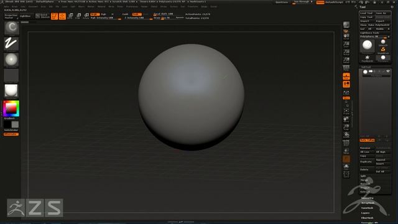The width and height of the screenshot is (398, 224).
Task: Click the Duplicate subtool button
Action: click(x=367, y=162)
